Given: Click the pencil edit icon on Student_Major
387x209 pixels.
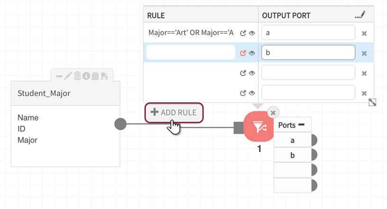Looking at the screenshot, I should point(68,76).
